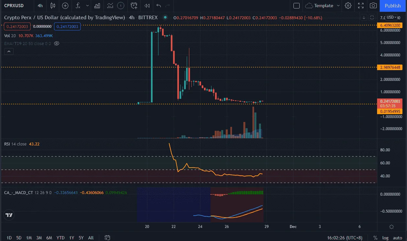
Task: Open the time axis settings gear
Action: coord(391,227)
